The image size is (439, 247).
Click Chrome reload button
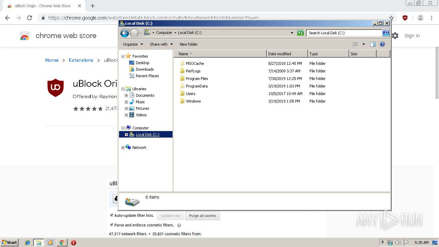29,18
